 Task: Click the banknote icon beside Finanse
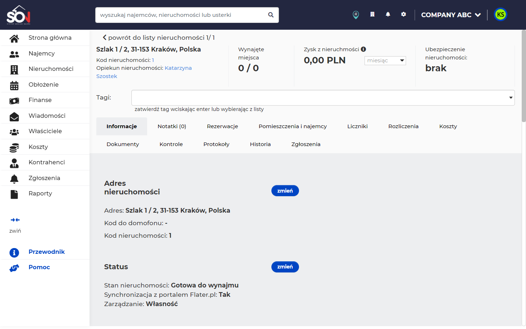pyautogui.click(x=14, y=100)
